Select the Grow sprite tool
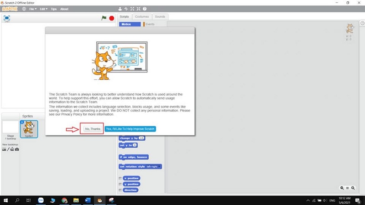 click(x=132, y=9)
